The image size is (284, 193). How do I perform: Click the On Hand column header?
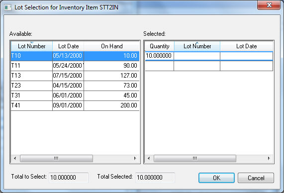point(111,46)
